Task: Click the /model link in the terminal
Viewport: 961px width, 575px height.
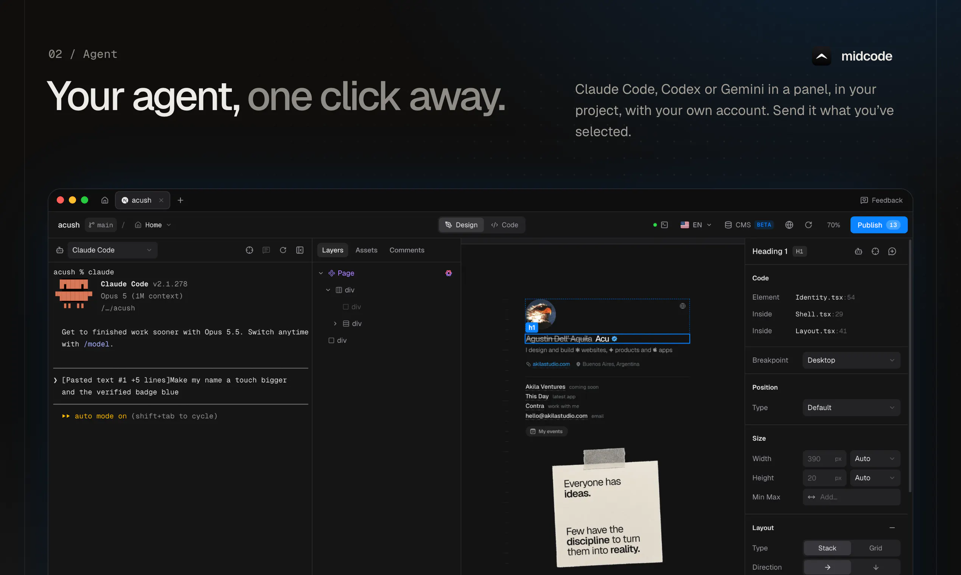Action: pyautogui.click(x=96, y=344)
